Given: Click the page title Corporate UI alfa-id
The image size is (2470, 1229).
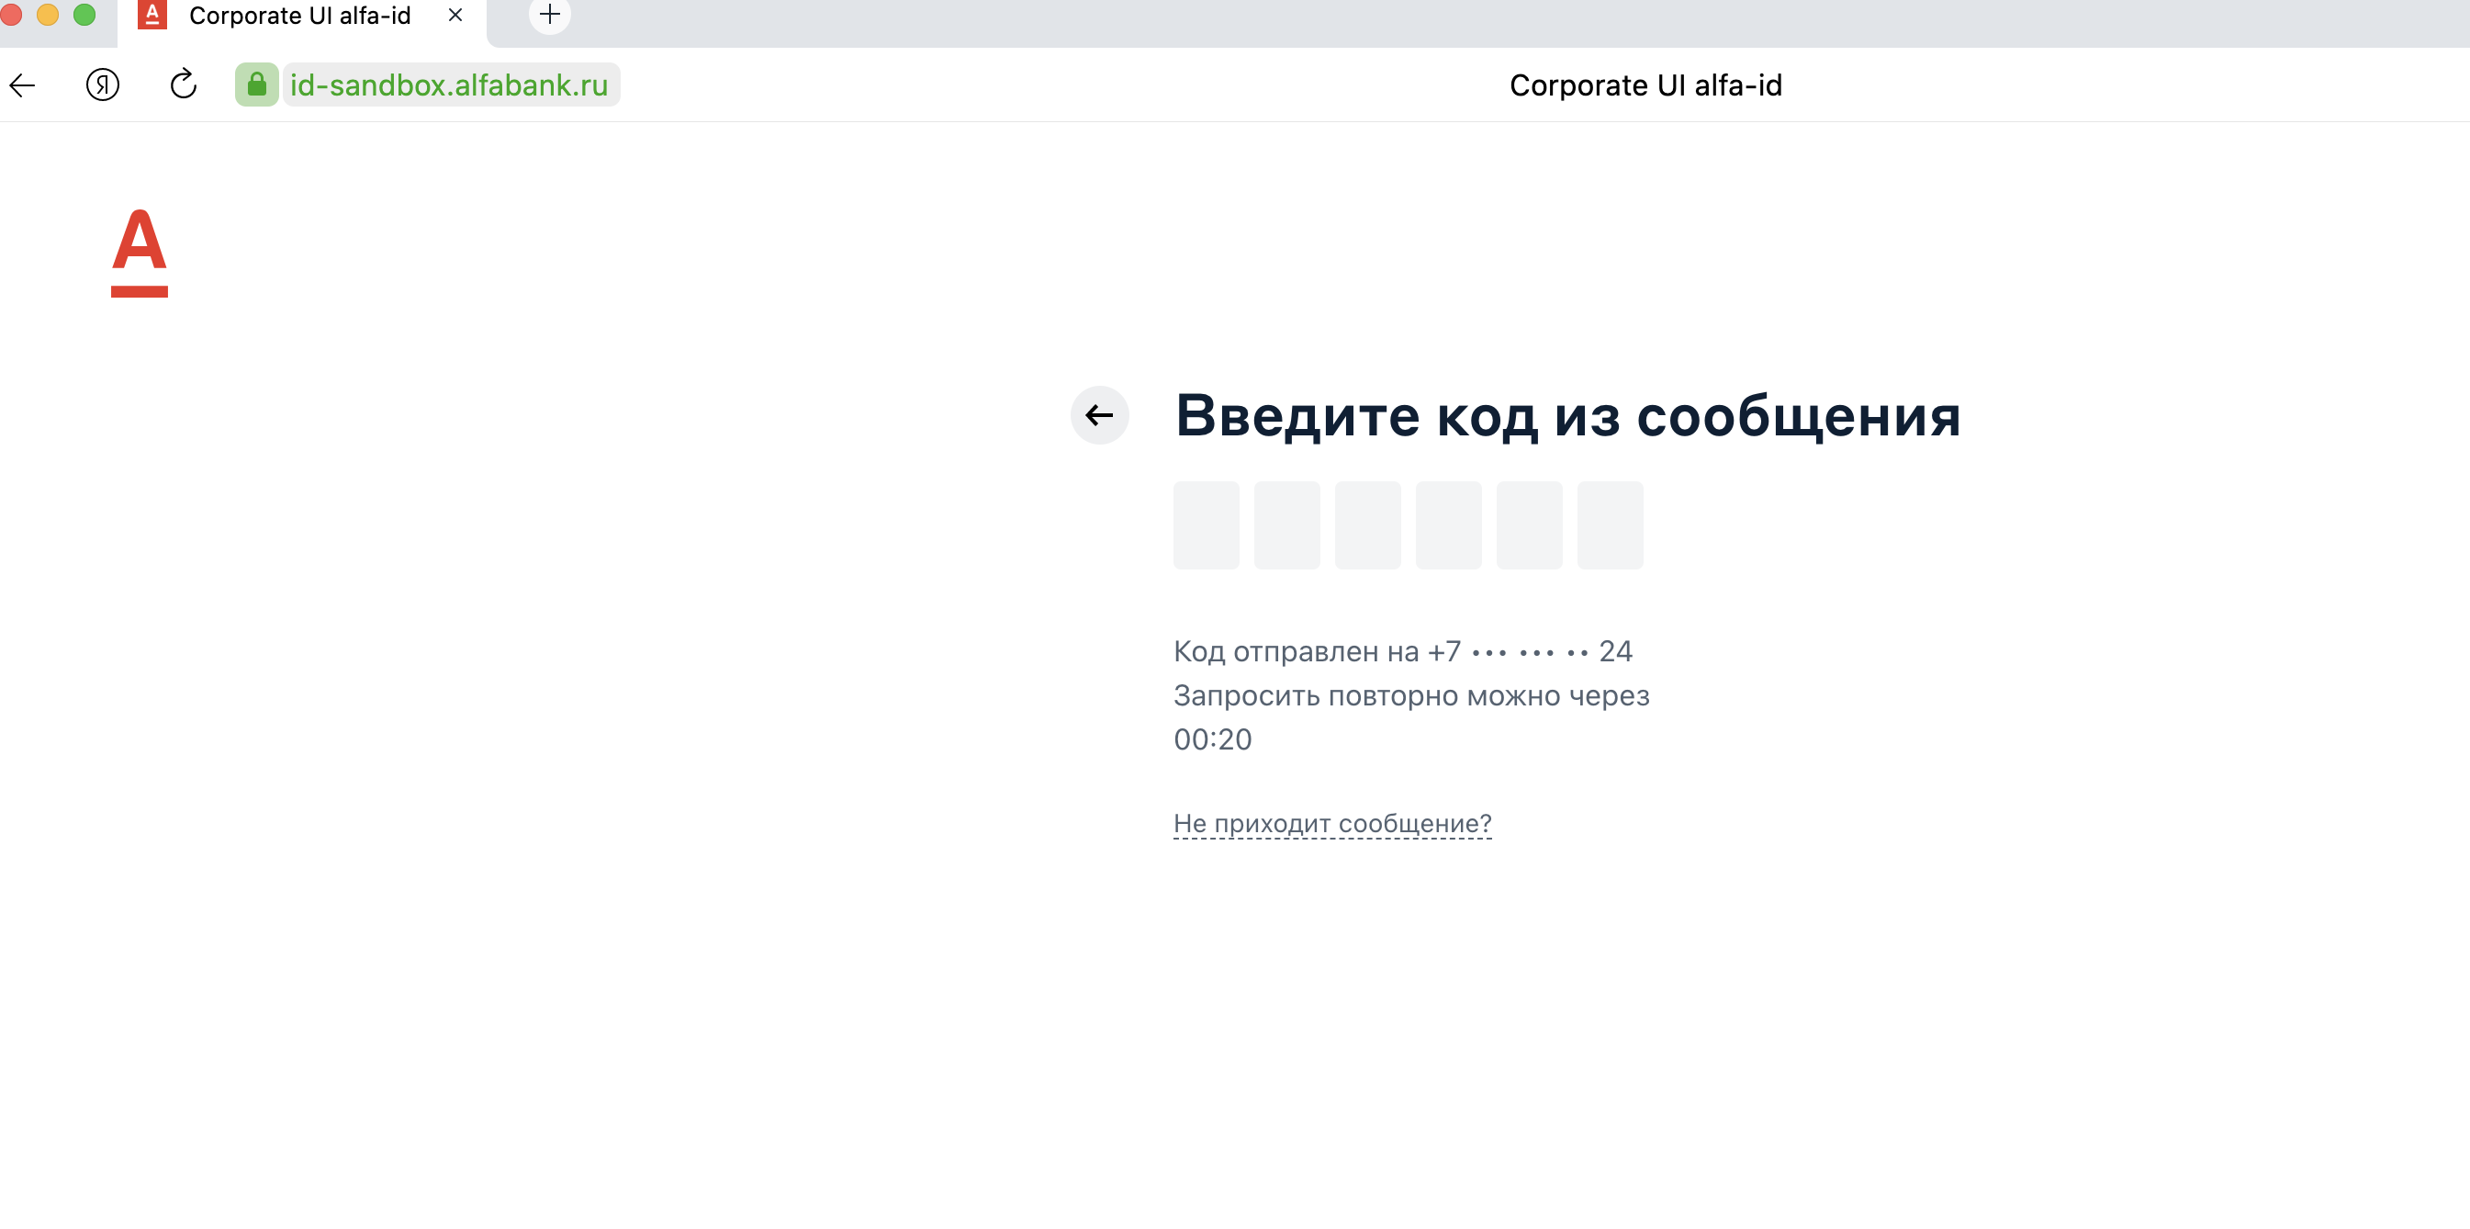Looking at the screenshot, I should [1645, 85].
